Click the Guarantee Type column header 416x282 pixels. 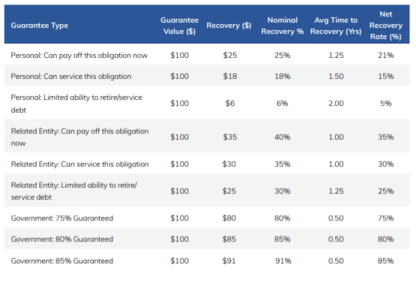40,25
